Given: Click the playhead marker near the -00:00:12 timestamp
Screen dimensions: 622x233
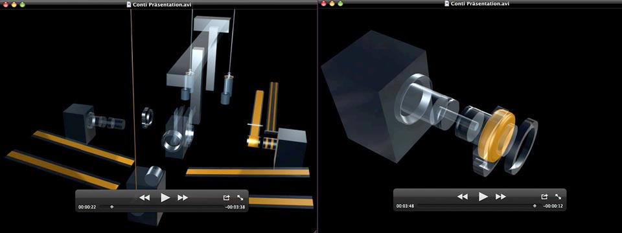Looking at the screenshot, I should click(x=535, y=206).
